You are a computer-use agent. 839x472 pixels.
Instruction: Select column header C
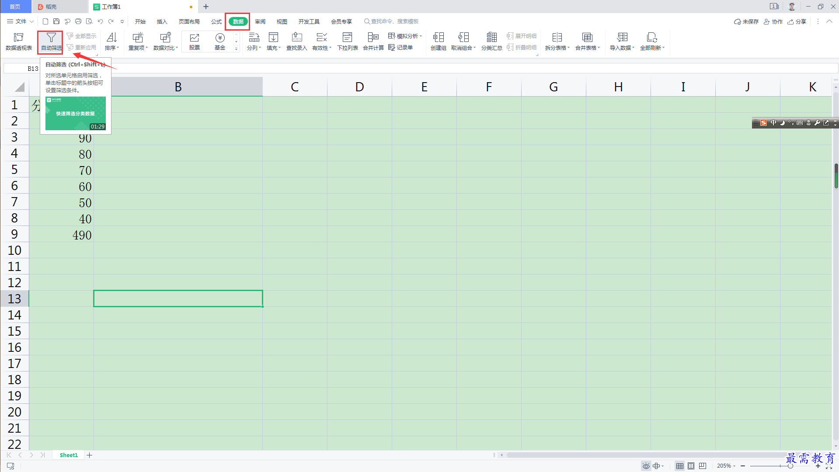(295, 87)
